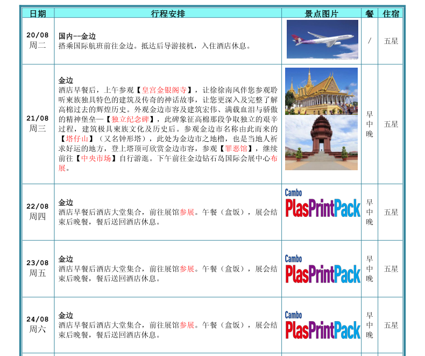Select the 行程安排 column header

pyautogui.click(x=168, y=13)
